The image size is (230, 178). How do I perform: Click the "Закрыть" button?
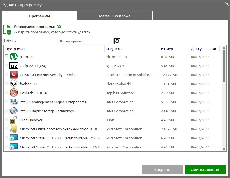click(x=162, y=170)
